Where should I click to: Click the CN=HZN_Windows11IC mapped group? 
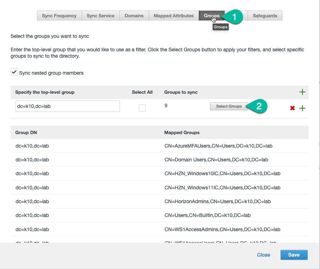tap(222, 188)
